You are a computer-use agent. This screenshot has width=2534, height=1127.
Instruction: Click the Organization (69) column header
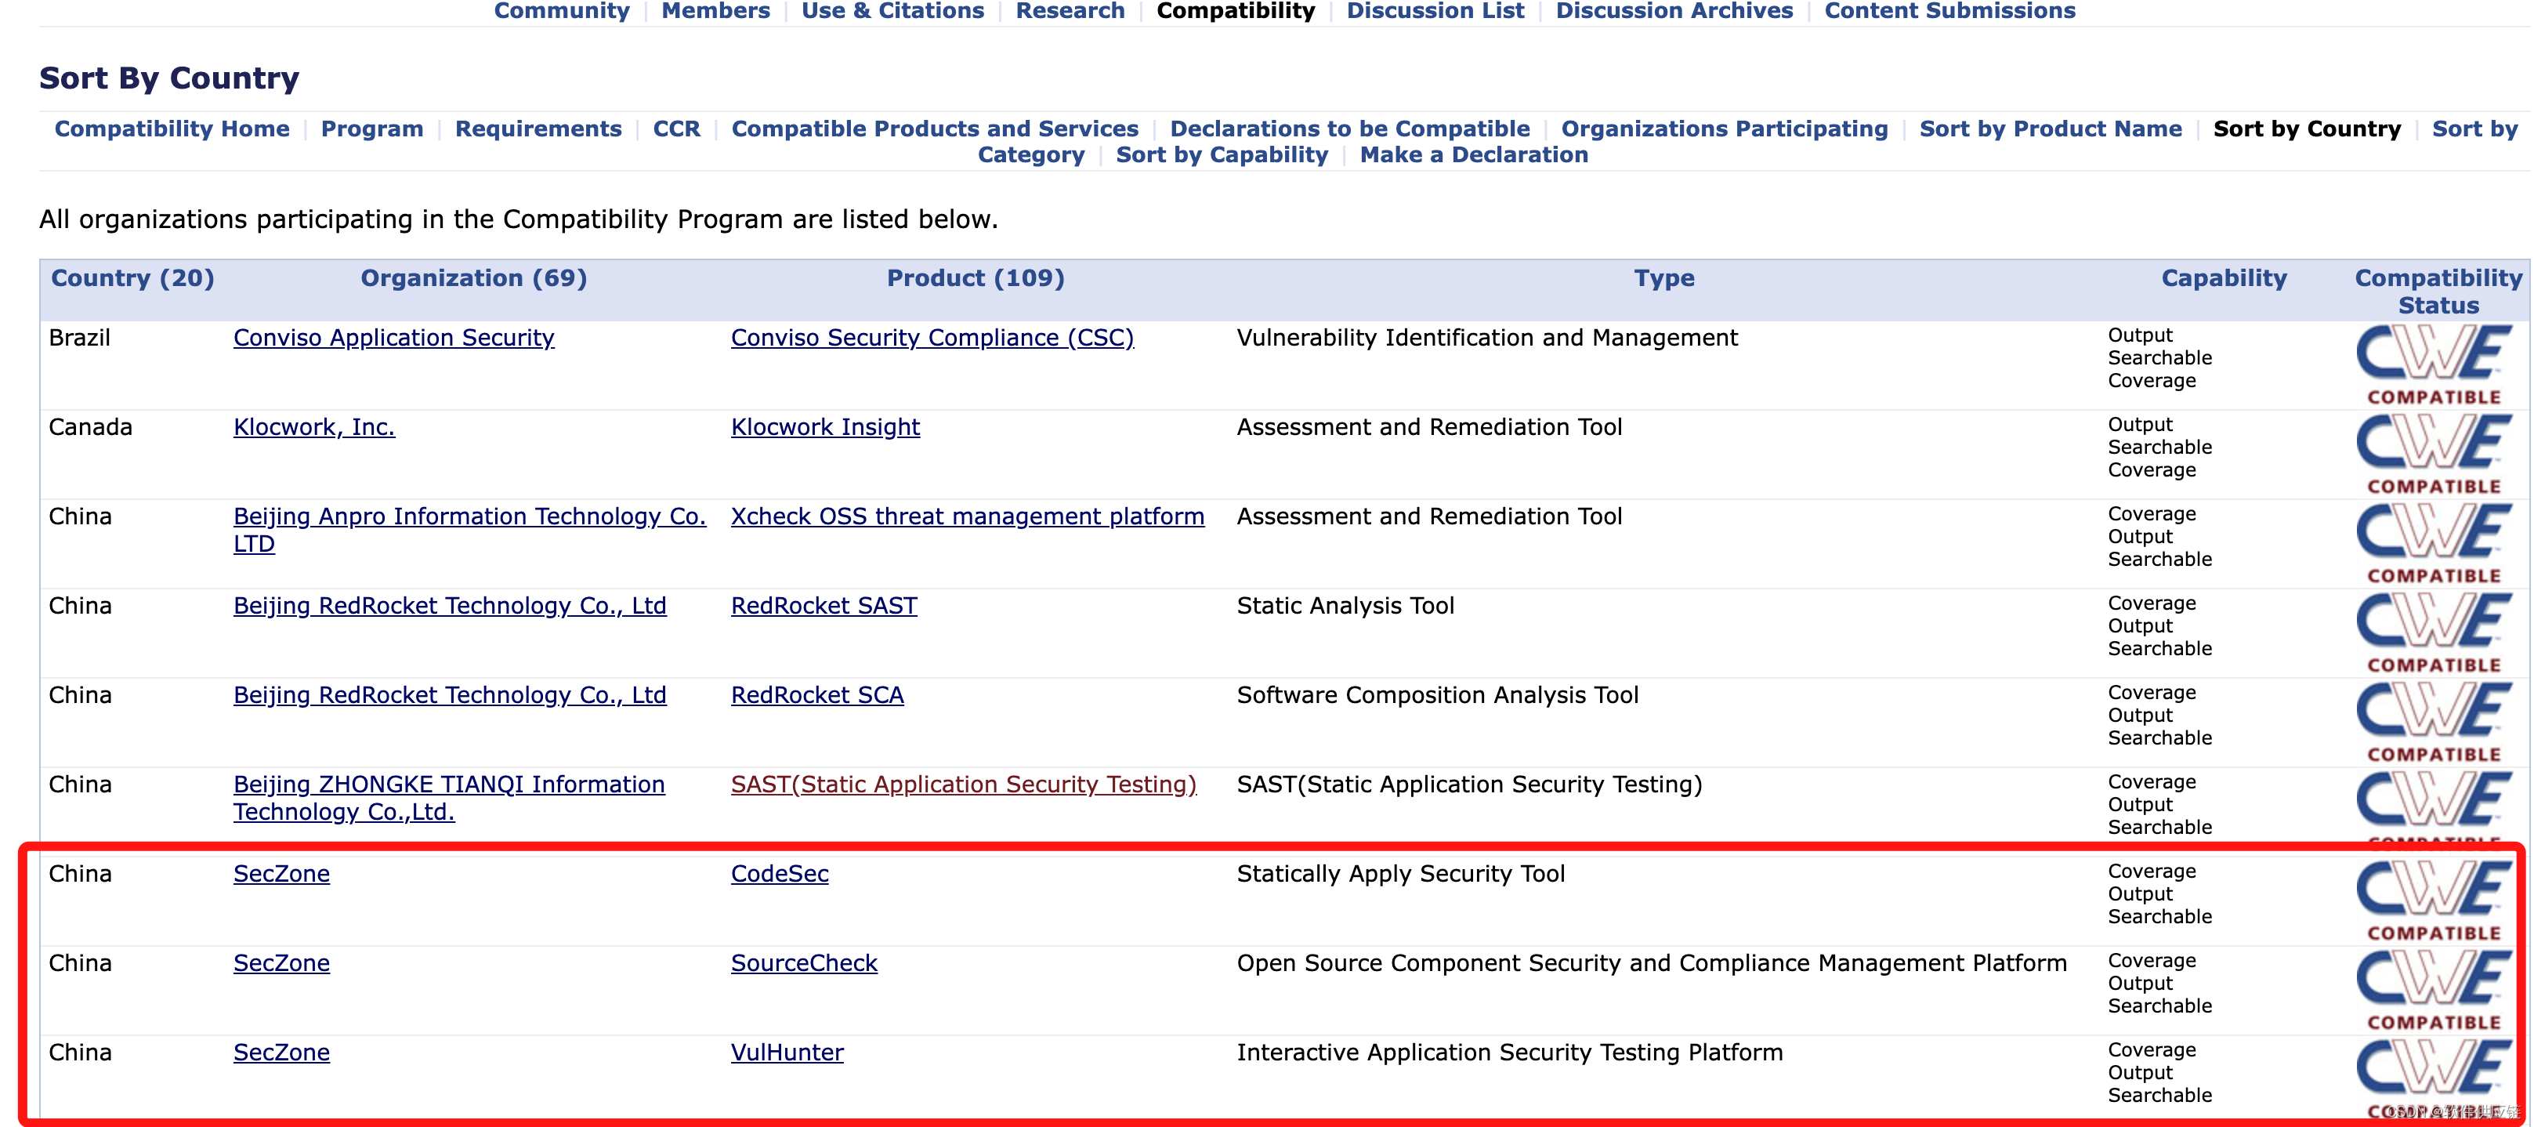[473, 278]
